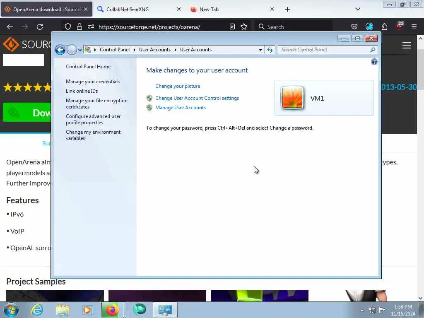
Task: Open a new Firefox tab
Action: coord(287,10)
